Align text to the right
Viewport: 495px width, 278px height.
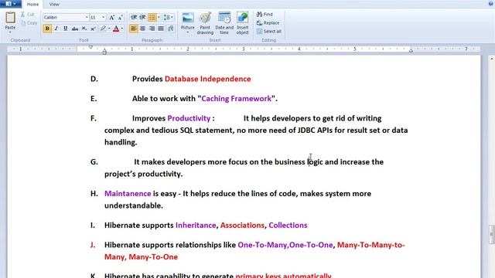tap(152, 29)
